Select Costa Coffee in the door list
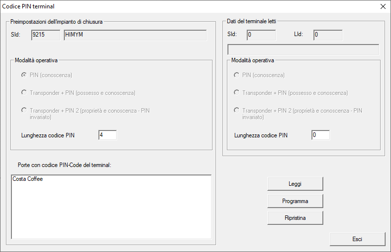Screen dimensions: 391x252 28,179
